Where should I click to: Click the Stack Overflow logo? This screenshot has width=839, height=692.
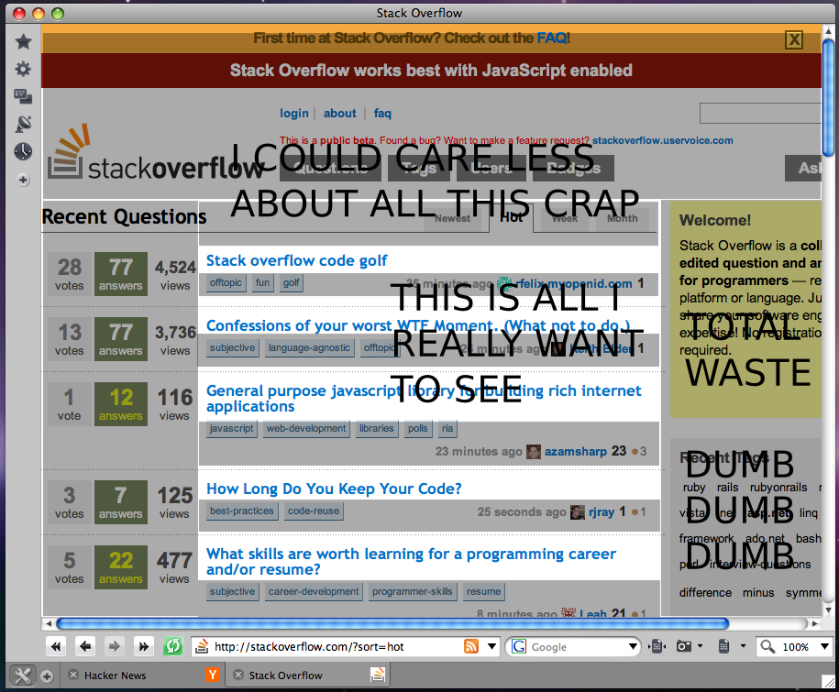(155, 153)
